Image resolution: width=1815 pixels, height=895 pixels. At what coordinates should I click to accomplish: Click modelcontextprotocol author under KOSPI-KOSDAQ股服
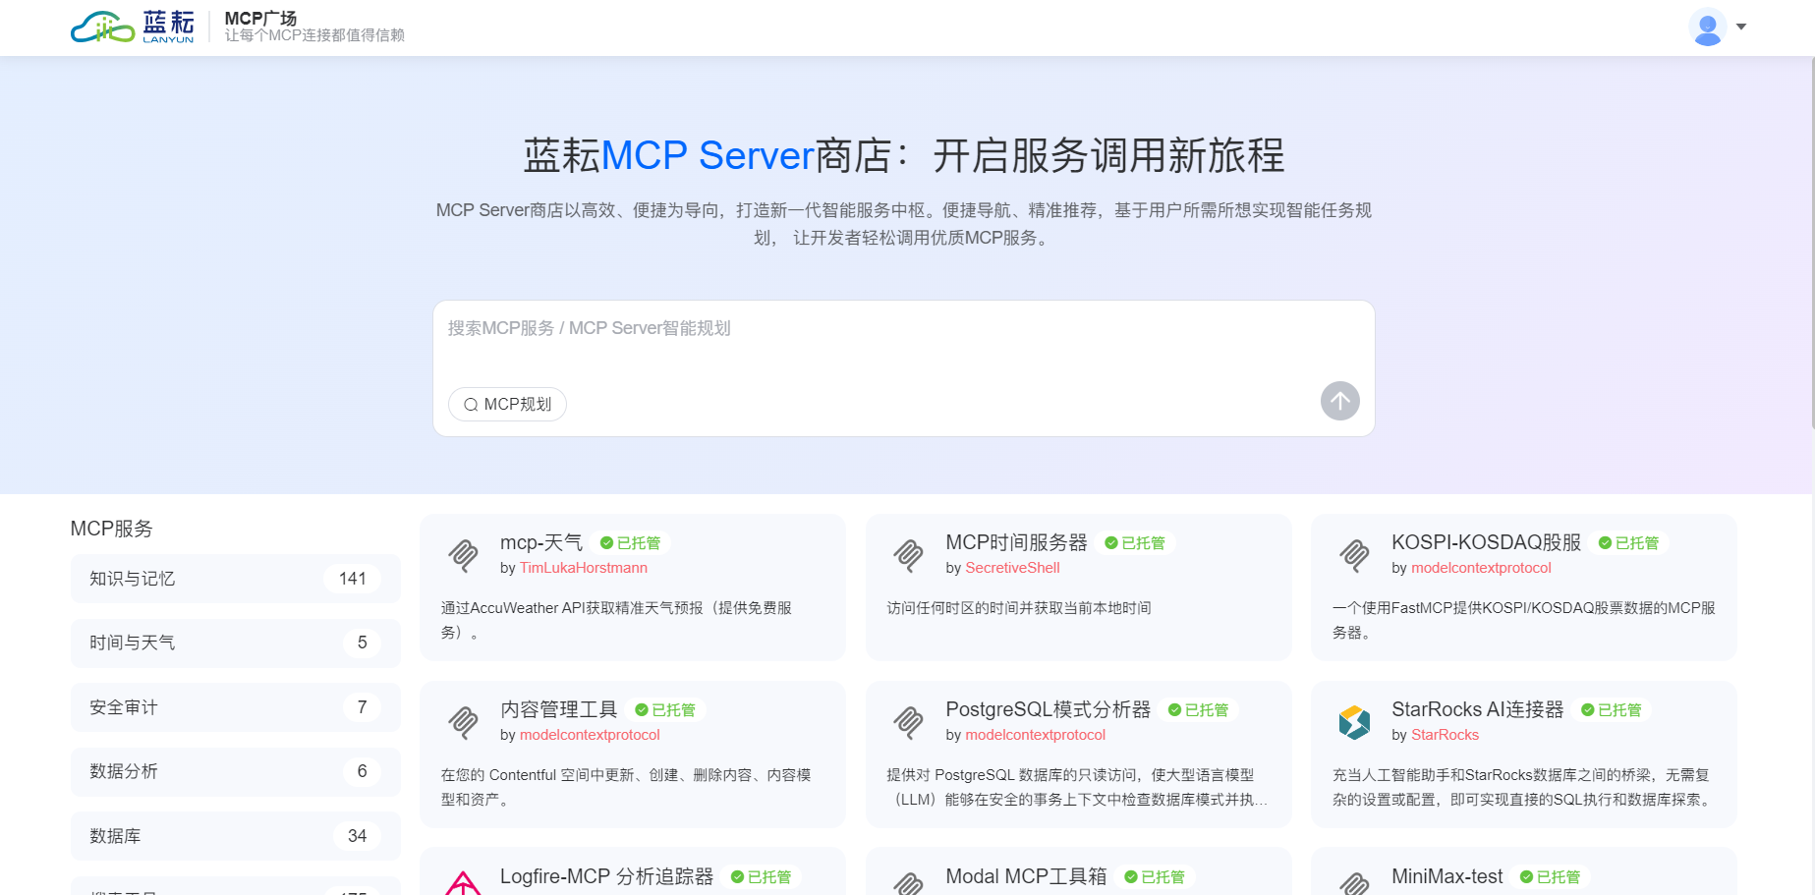point(1481,568)
